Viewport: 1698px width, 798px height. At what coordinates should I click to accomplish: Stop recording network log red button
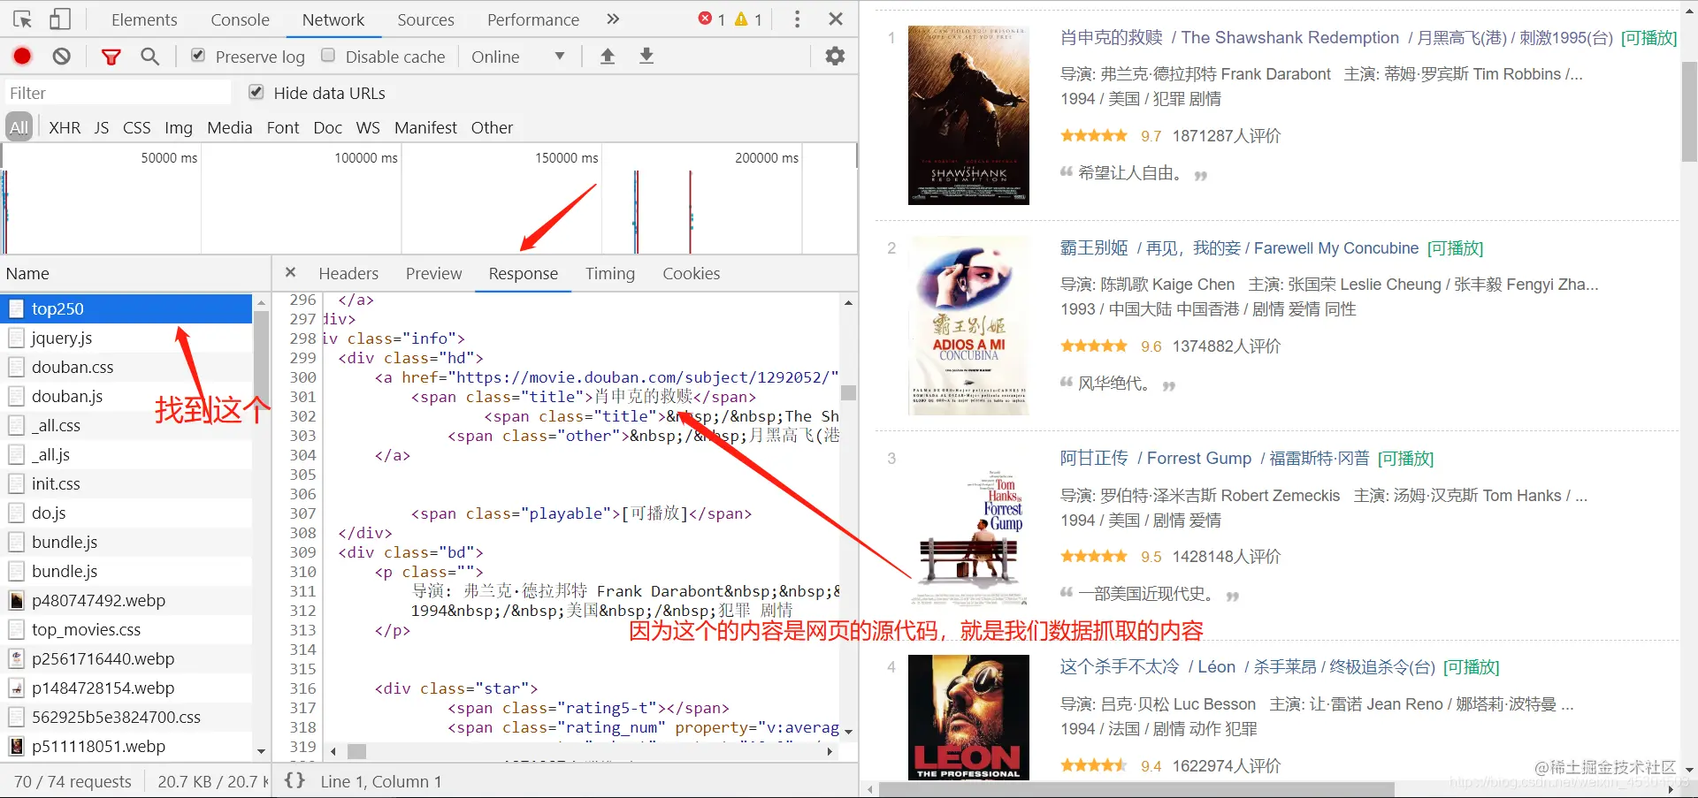[x=22, y=57]
